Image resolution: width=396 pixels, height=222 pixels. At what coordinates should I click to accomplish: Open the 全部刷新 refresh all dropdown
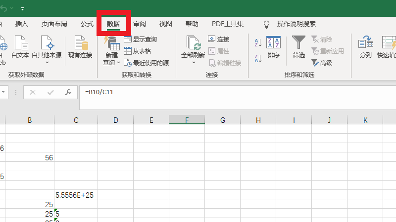click(x=193, y=63)
